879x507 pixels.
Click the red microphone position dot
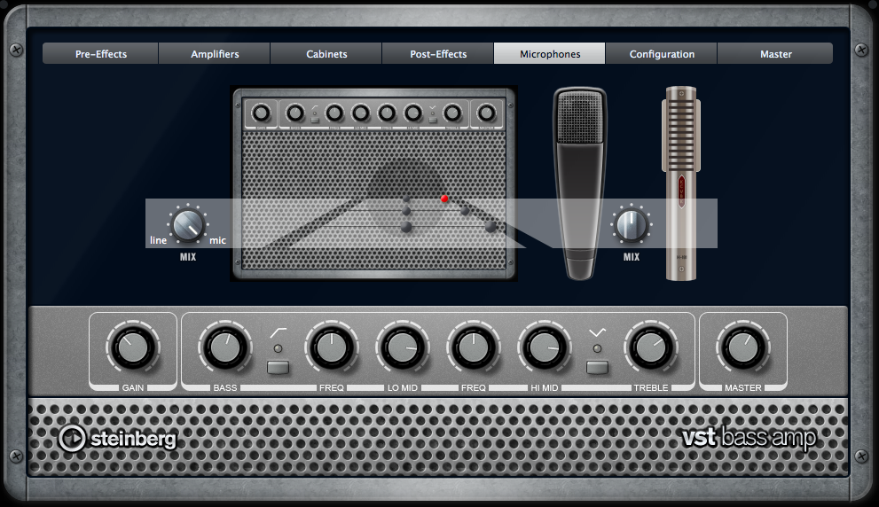click(x=444, y=199)
